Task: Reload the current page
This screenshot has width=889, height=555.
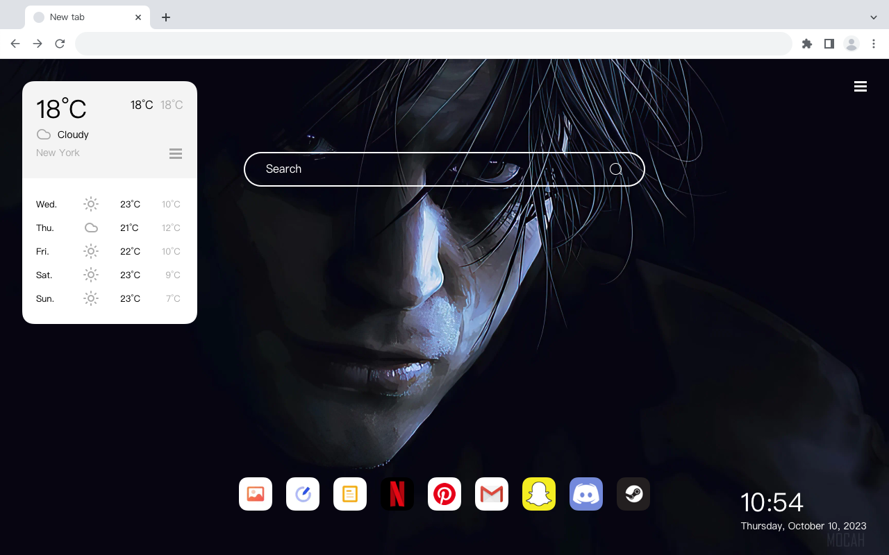Action: pyautogui.click(x=60, y=44)
